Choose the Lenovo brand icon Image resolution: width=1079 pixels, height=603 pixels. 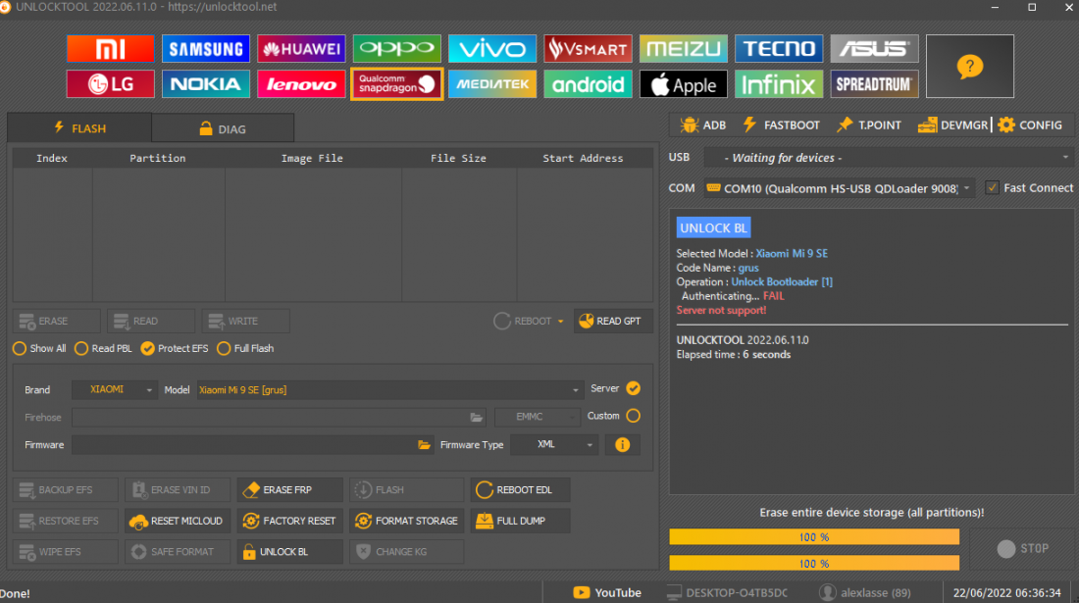point(301,84)
